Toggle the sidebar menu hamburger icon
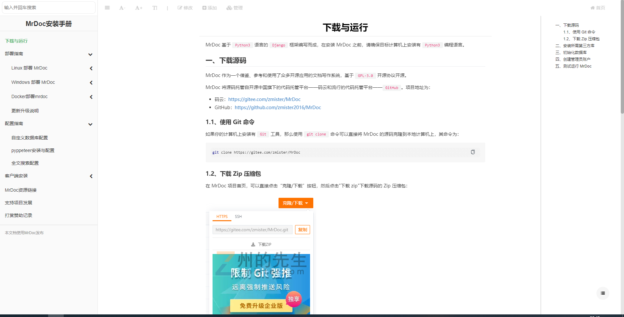Image resolution: width=624 pixels, height=317 pixels. pyautogui.click(x=107, y=8)
